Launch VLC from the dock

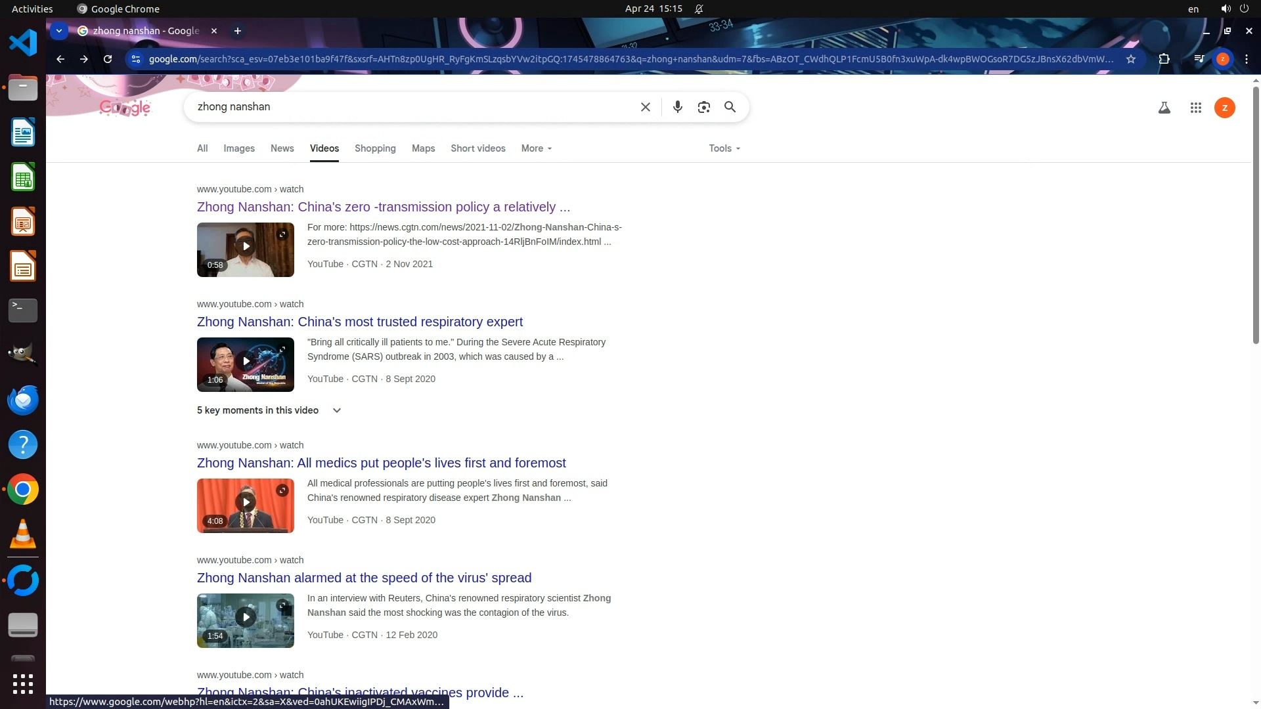pos(23,534)
